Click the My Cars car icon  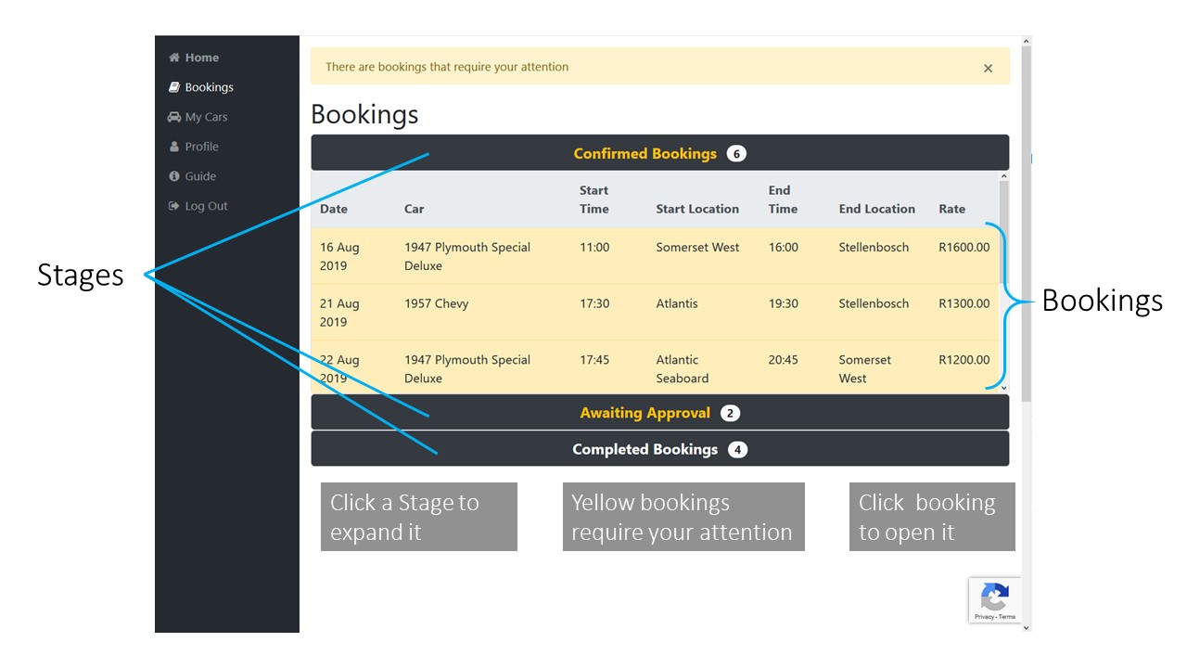tap(173, 117)
